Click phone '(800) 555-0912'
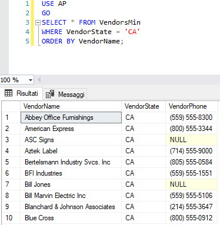This screenshot has width=220, height=225. click(x=192, y=218)
